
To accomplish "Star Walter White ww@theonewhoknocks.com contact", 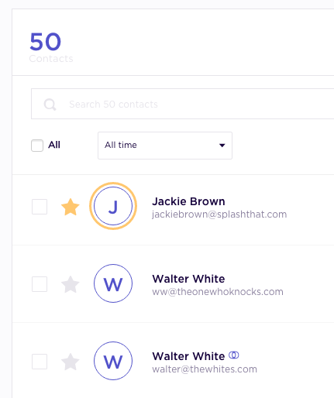I will click(70, 284).
